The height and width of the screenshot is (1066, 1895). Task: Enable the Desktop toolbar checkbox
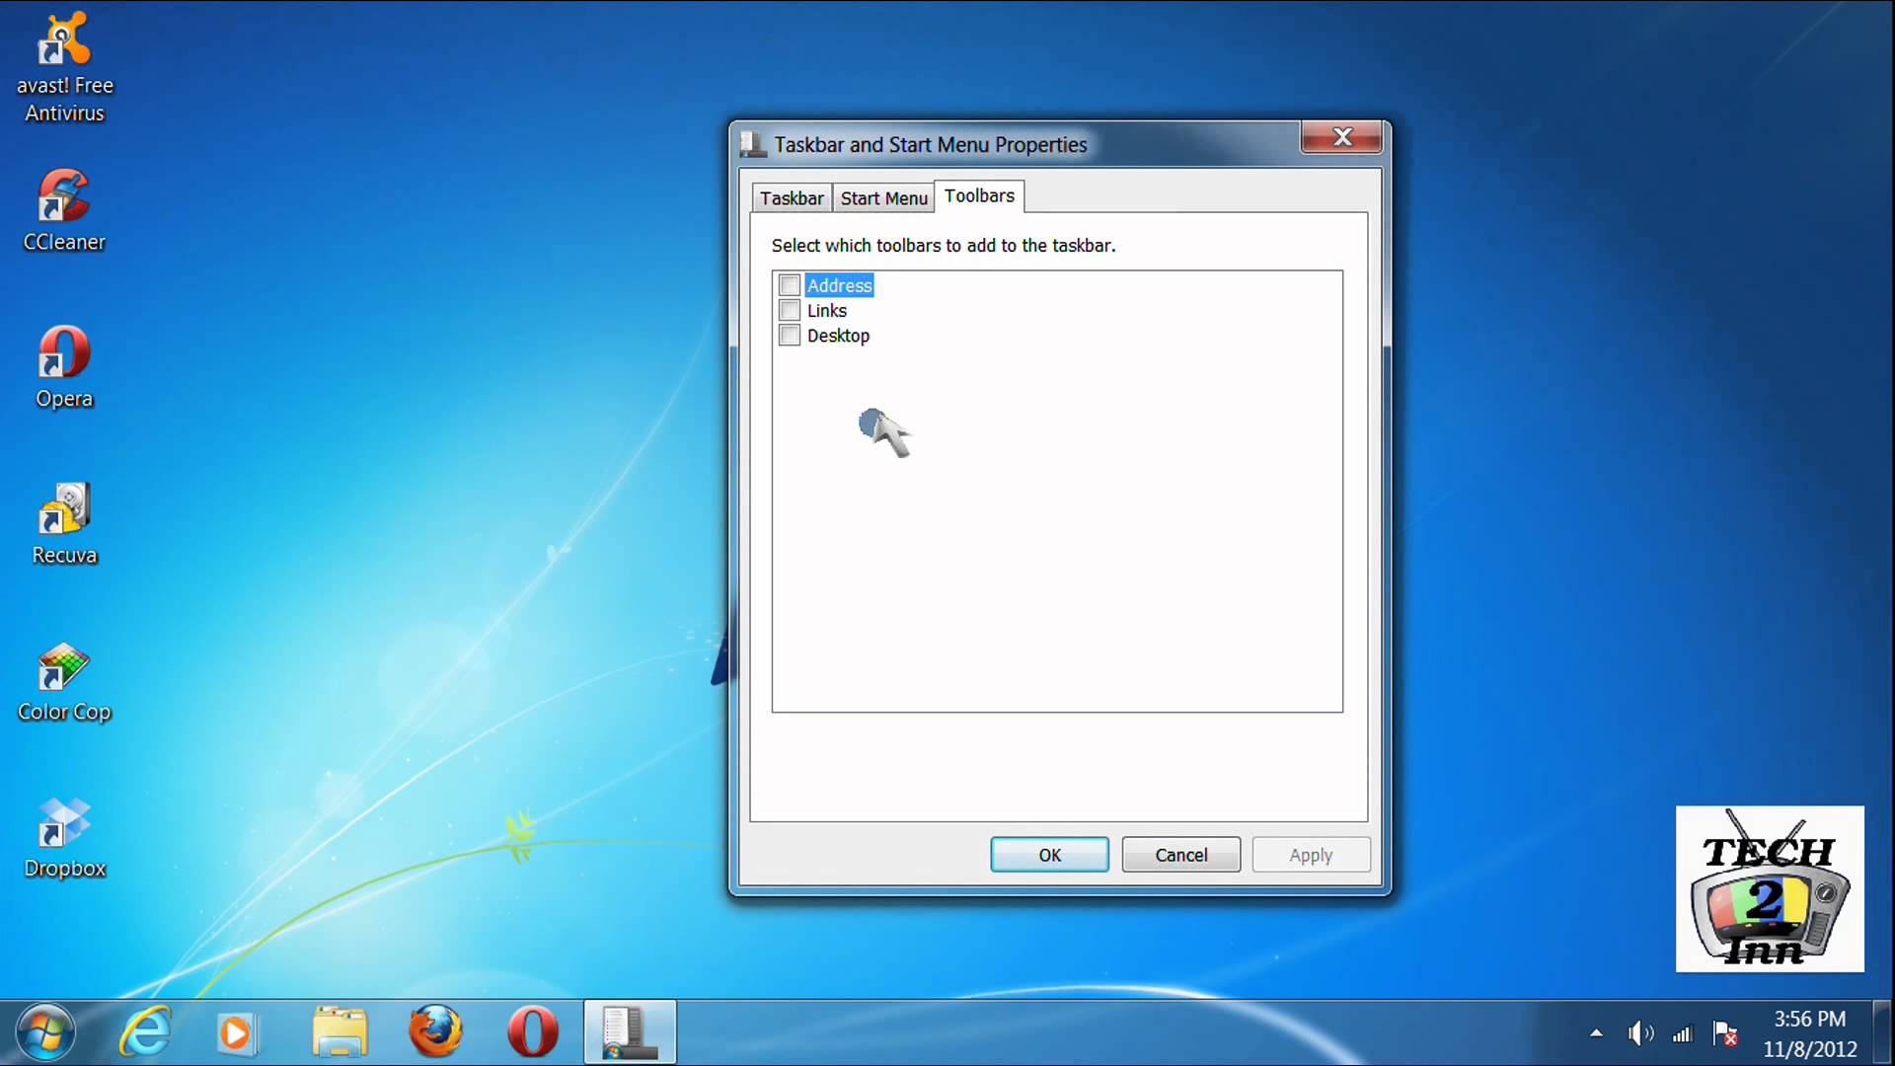pos(790,336)
